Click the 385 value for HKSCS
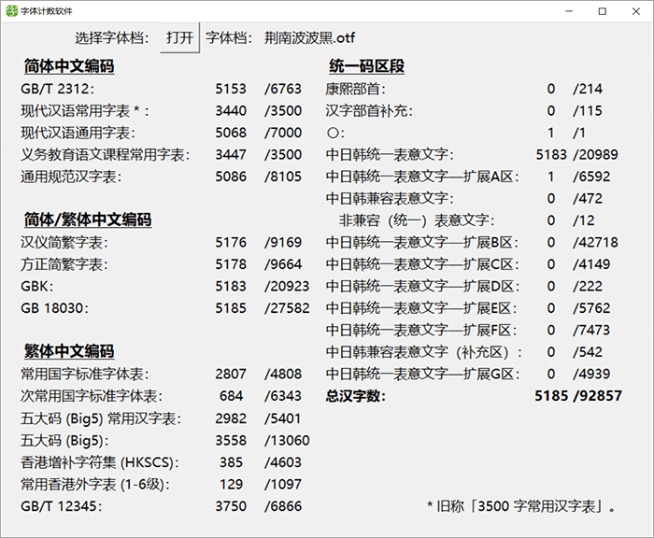Screen dimensions: 654x538 tap(231, 462)
